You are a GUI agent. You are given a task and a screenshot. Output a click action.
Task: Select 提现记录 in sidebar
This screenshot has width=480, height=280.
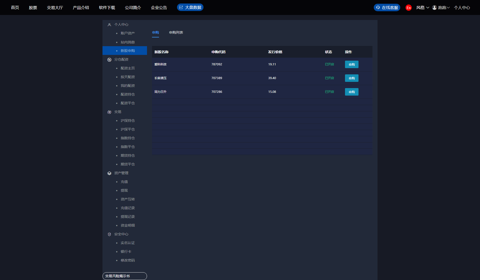[x=127, y=217]
